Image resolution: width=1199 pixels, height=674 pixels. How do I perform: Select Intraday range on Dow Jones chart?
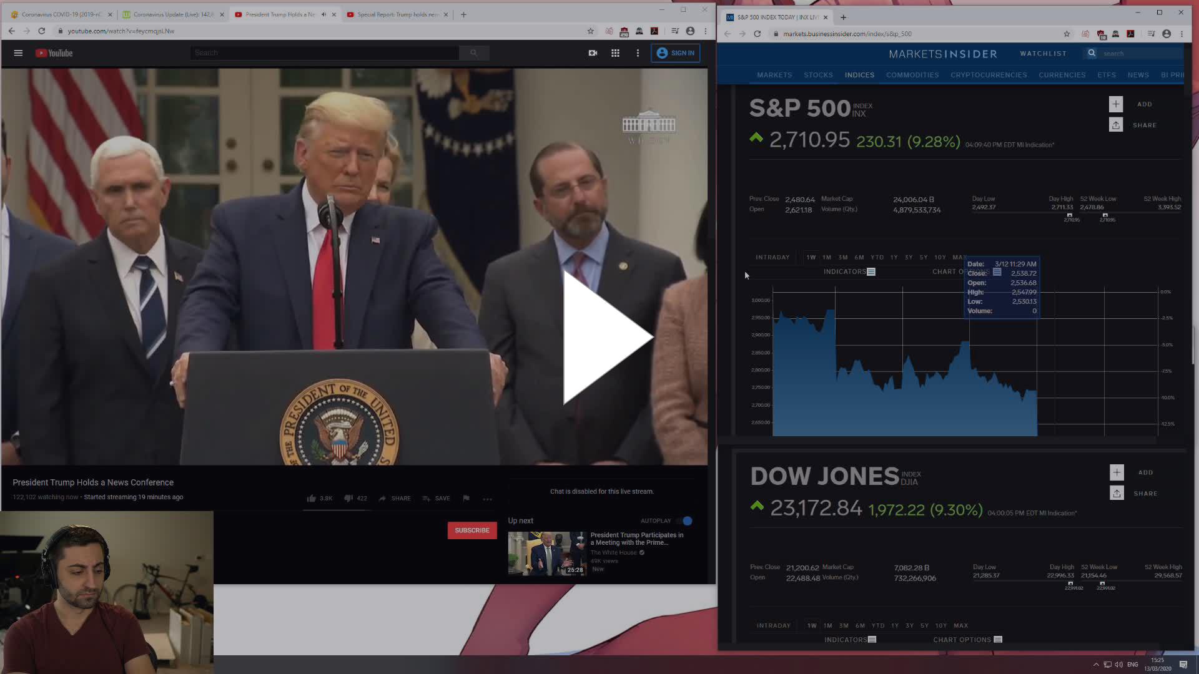pyautogui.click(x=773, y=625)
